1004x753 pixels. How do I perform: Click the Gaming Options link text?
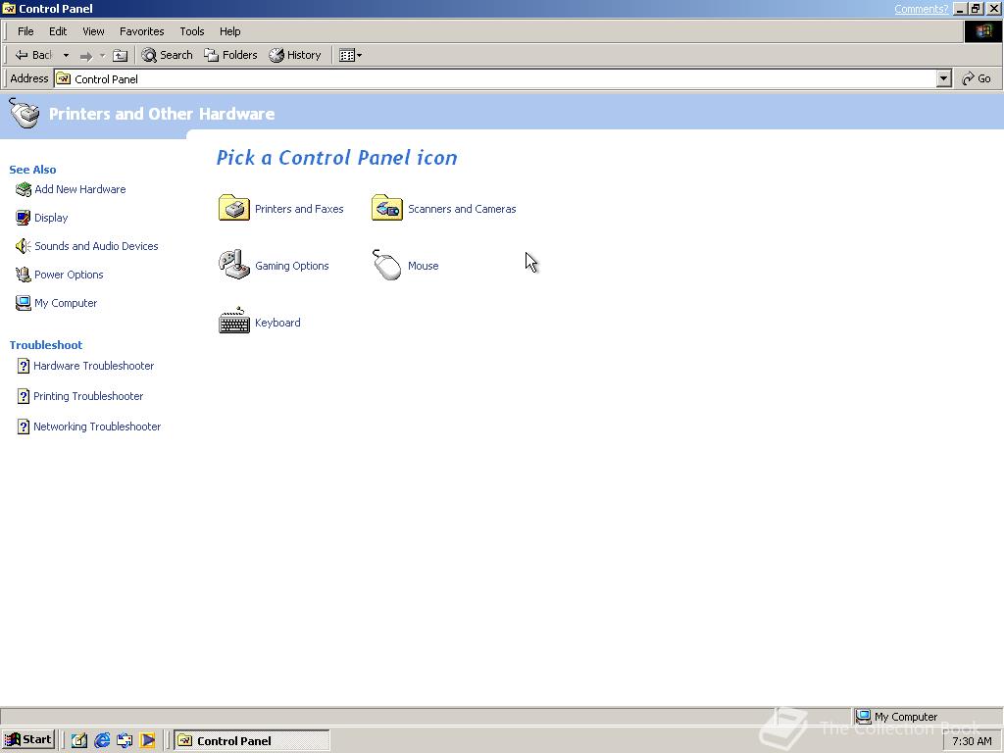(292, 266)
